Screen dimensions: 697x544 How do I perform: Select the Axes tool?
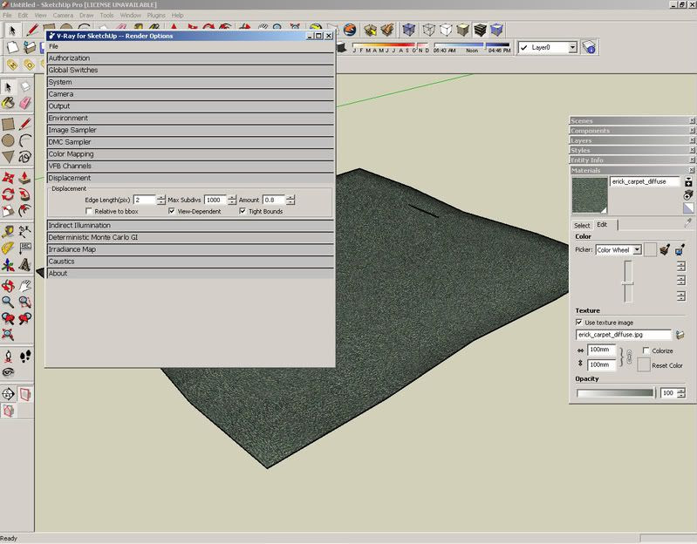[x=8, y=265]
